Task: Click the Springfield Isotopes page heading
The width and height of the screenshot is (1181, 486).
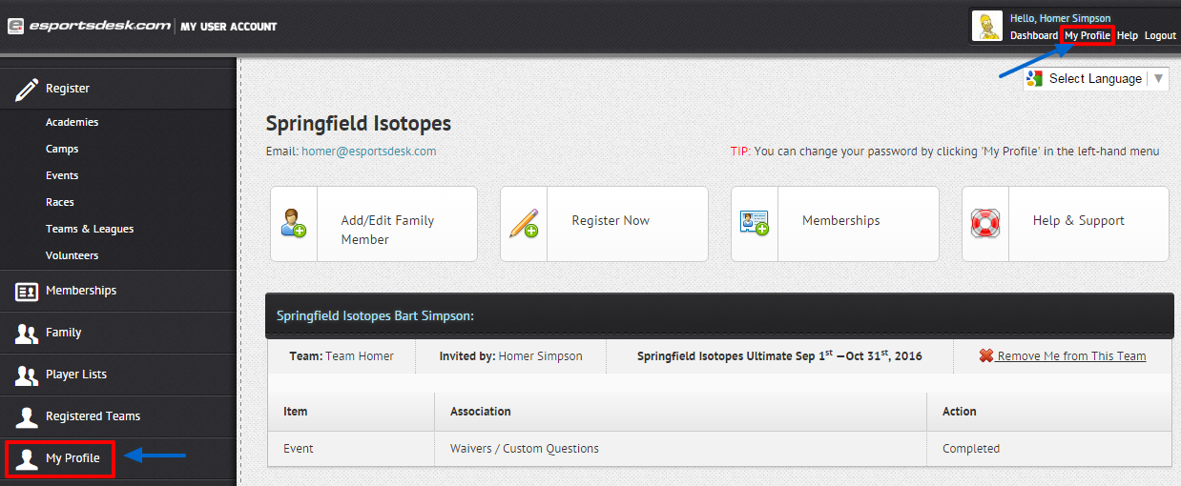Action: [x=359, y=124]
